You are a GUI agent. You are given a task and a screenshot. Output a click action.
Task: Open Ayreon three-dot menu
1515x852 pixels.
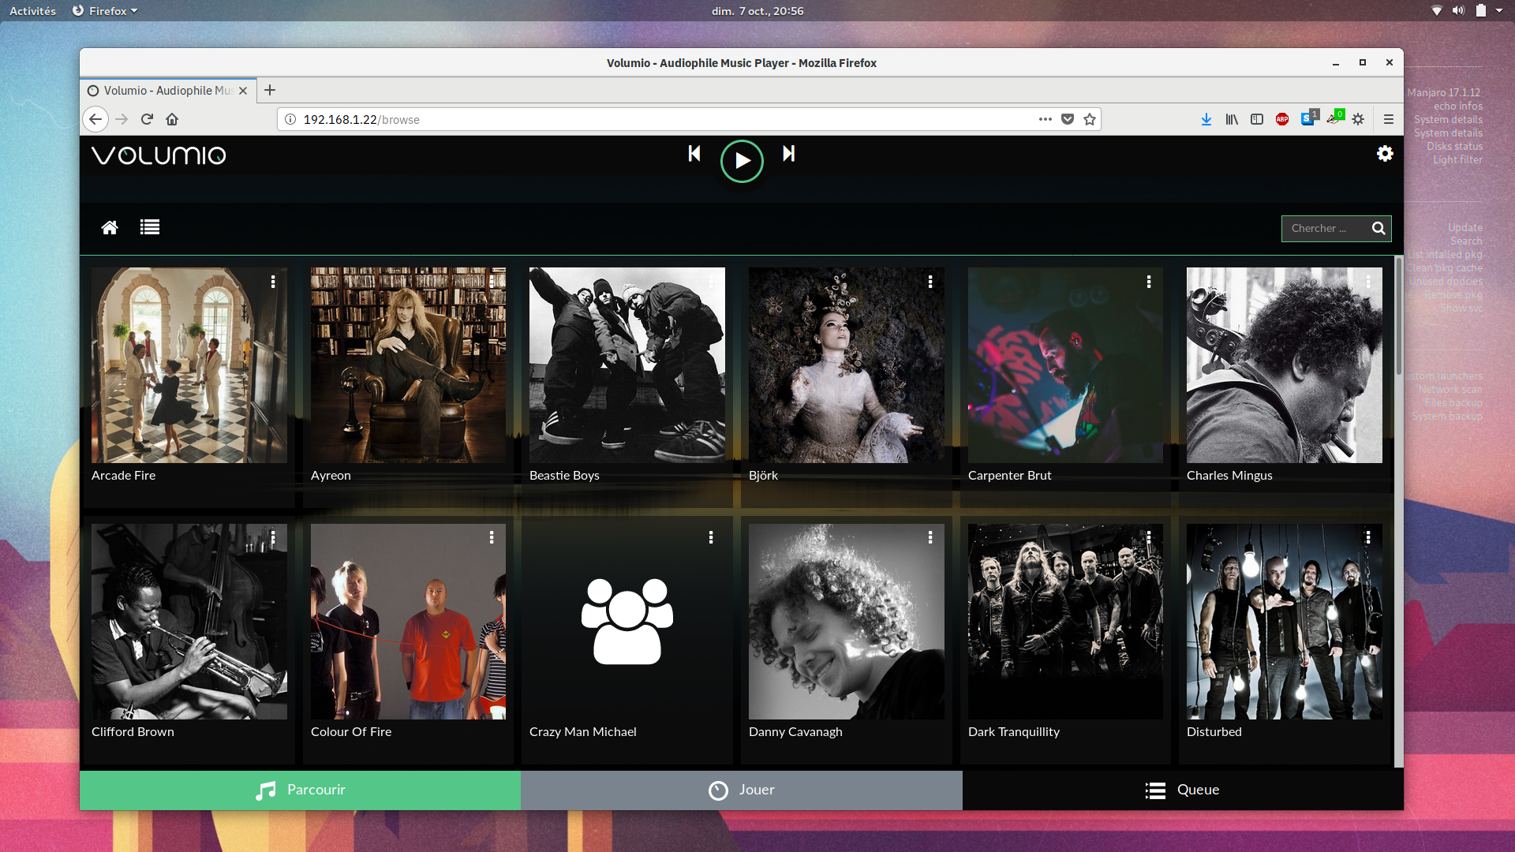point(492,282)
